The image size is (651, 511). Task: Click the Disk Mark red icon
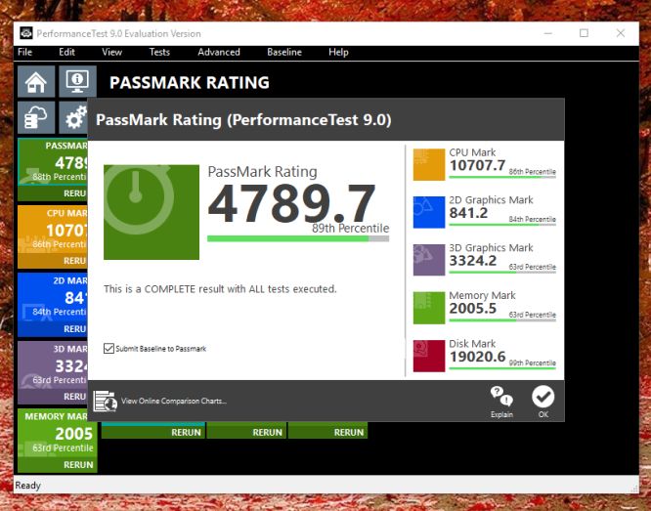[429, 356]
